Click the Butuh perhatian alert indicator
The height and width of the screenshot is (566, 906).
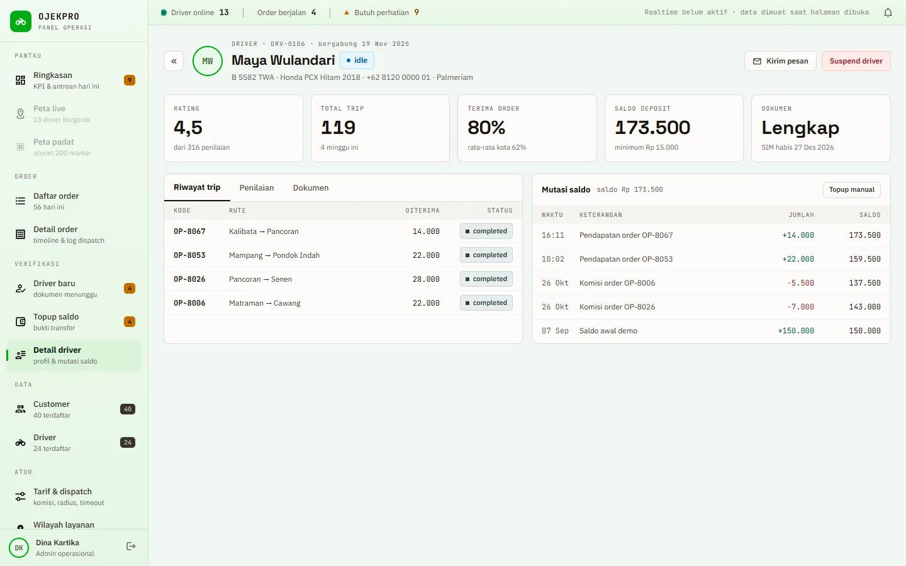click(x=381, y=13)
